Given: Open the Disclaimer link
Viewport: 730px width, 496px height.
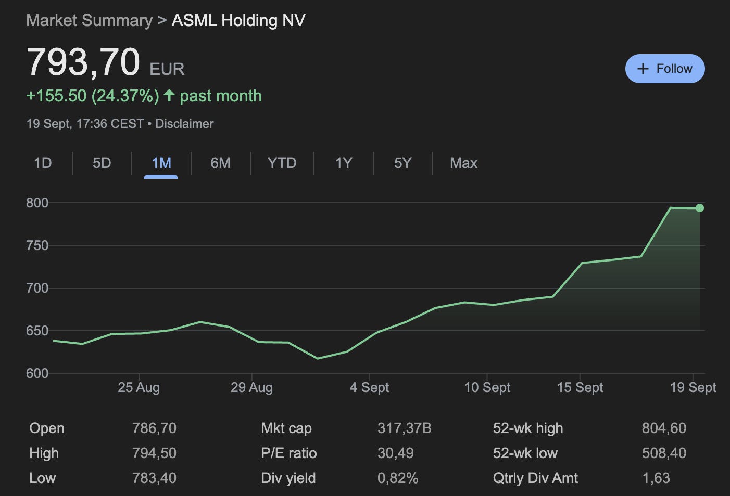Looking at the screenshot, I should pos(184,124).
